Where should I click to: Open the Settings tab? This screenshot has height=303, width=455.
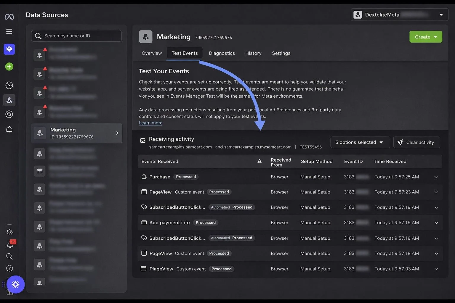tap(281, 53)
